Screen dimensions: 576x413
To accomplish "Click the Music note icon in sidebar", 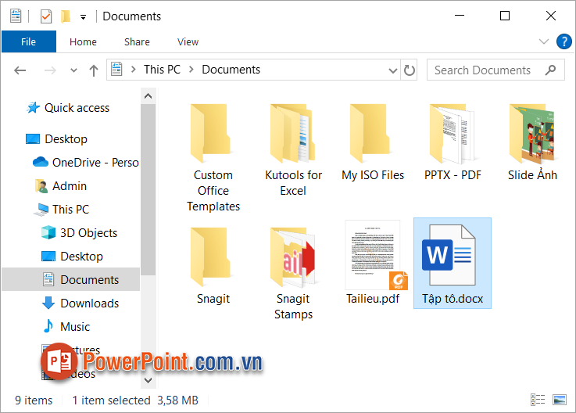I will (48, 326).
